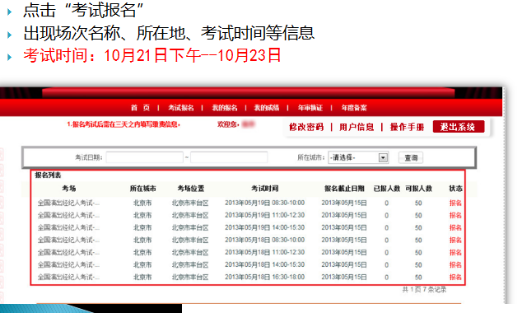Click 报名 for 05月19日 14:00-15:30 exam
522x313 pixels.
coord(455,227)
